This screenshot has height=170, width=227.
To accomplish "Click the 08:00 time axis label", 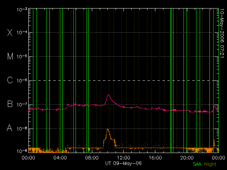I will pyautogui.click(x=92, y=158).
